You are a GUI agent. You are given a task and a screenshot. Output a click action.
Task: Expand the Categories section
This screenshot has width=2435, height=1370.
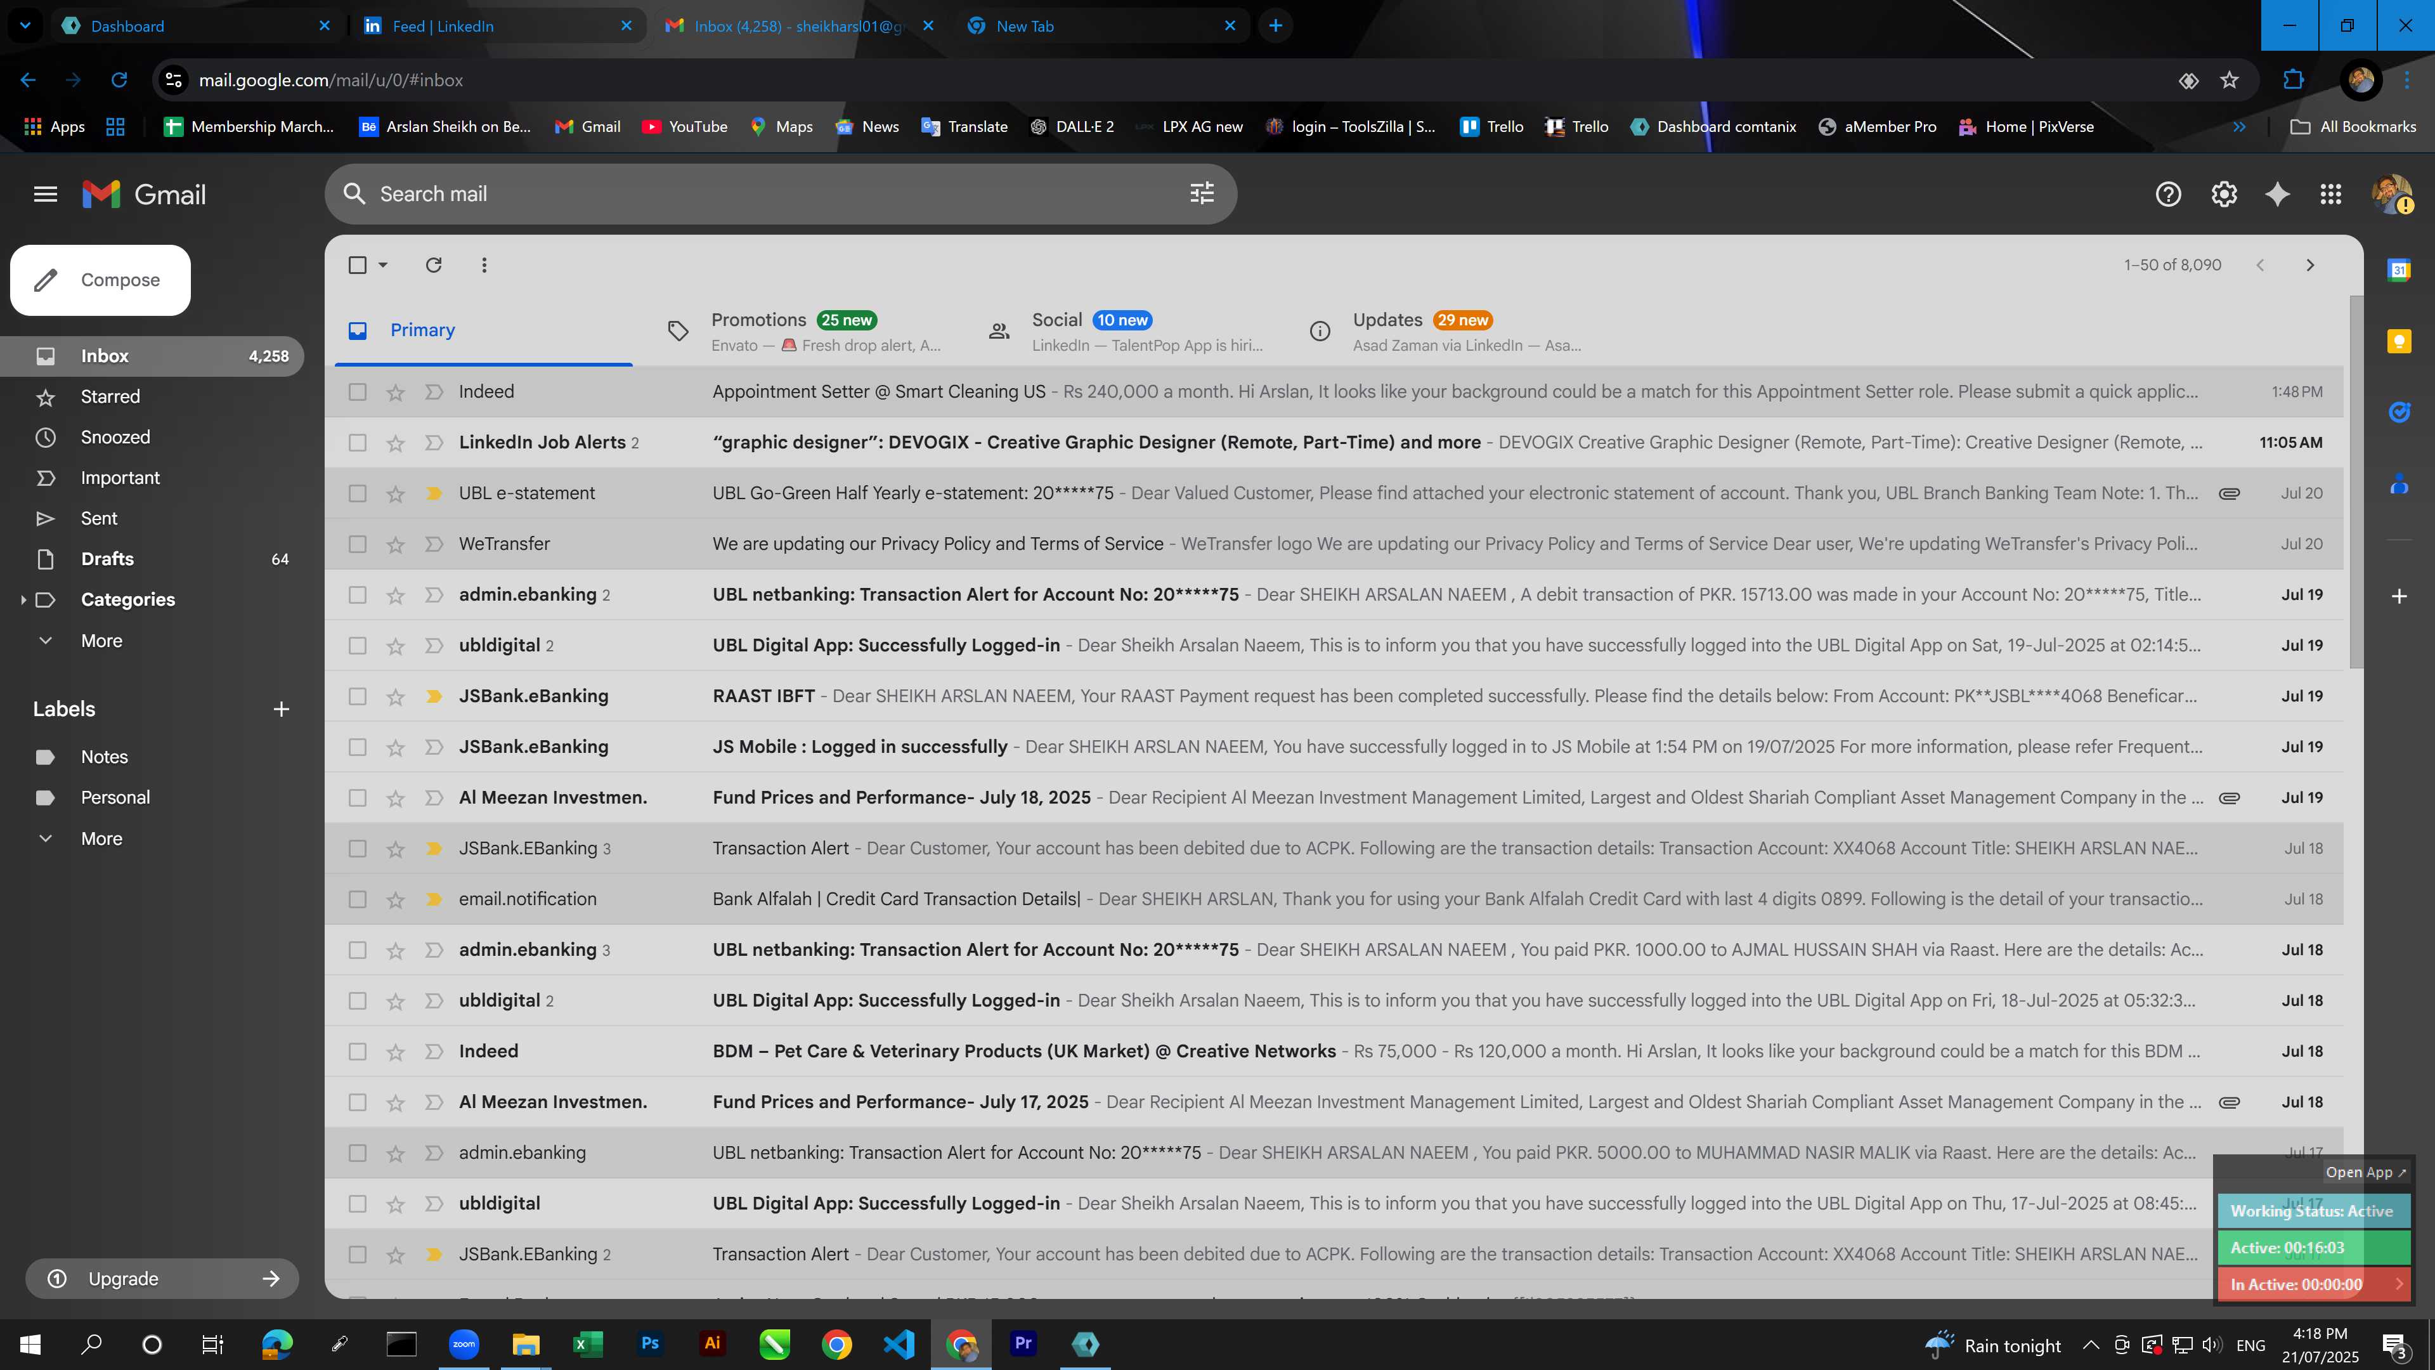(23, 599)
